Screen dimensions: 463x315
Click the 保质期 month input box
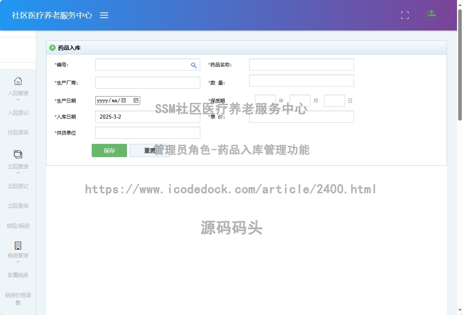(x=300, y=101)
